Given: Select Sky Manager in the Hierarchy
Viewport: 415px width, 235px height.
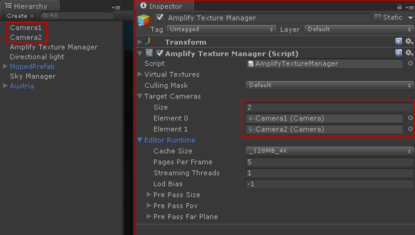Looking at the screenshot, I should 33,76.
